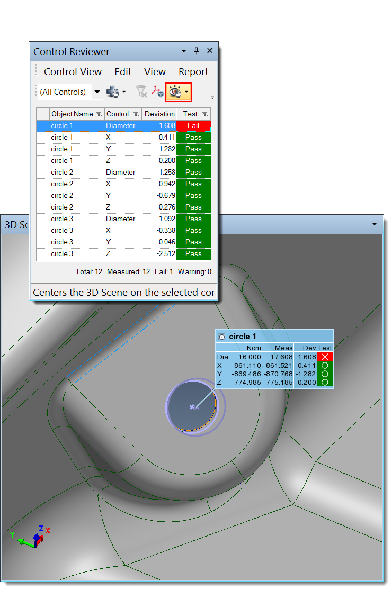Viewport: 392px width, 590px height.
Task: Click the clear filters funnel icon
Action: pos(141,92)
